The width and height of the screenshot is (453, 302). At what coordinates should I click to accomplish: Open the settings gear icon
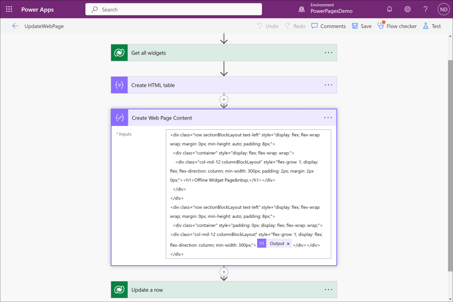point(407,9)
